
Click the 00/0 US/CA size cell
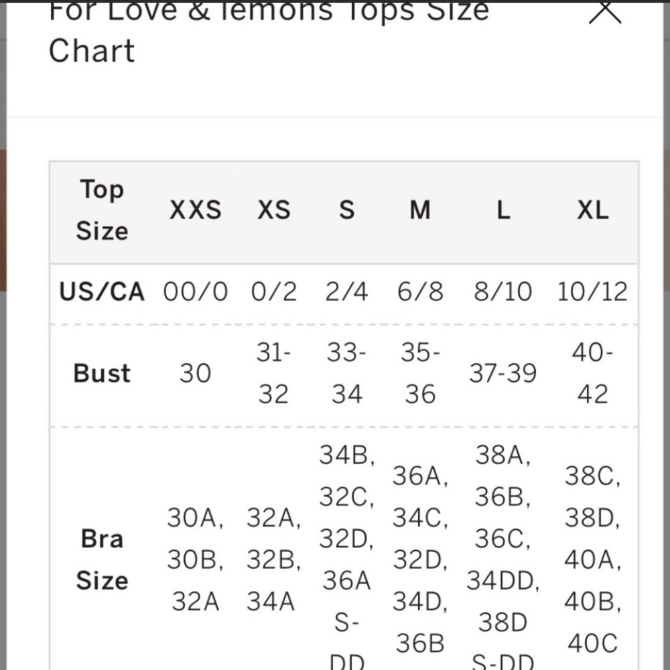(195, 292)
